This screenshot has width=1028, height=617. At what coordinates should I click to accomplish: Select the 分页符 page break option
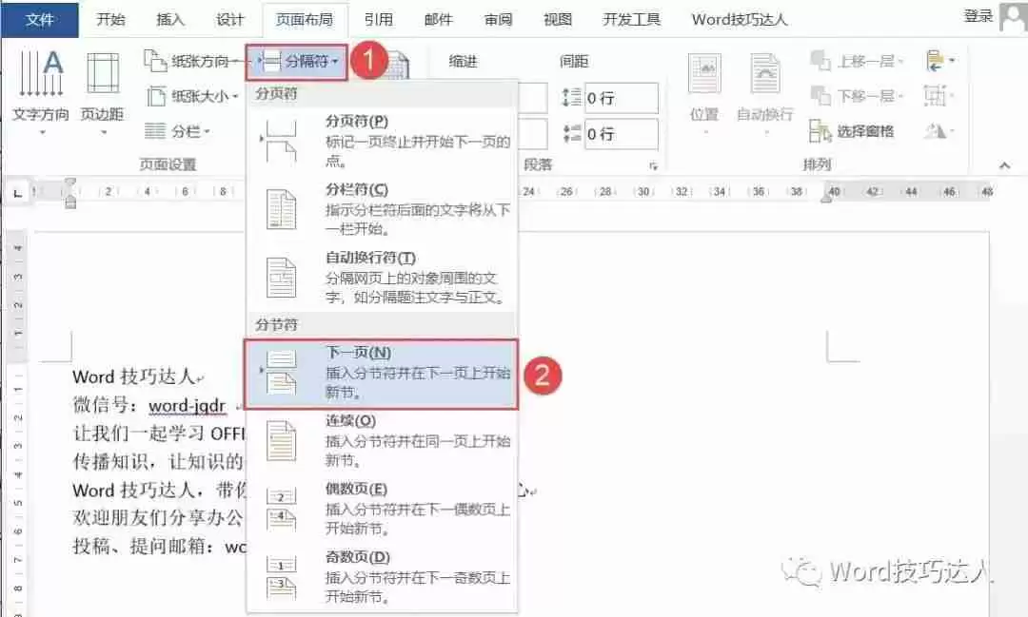pyautogui.click(x=381, y=126)
